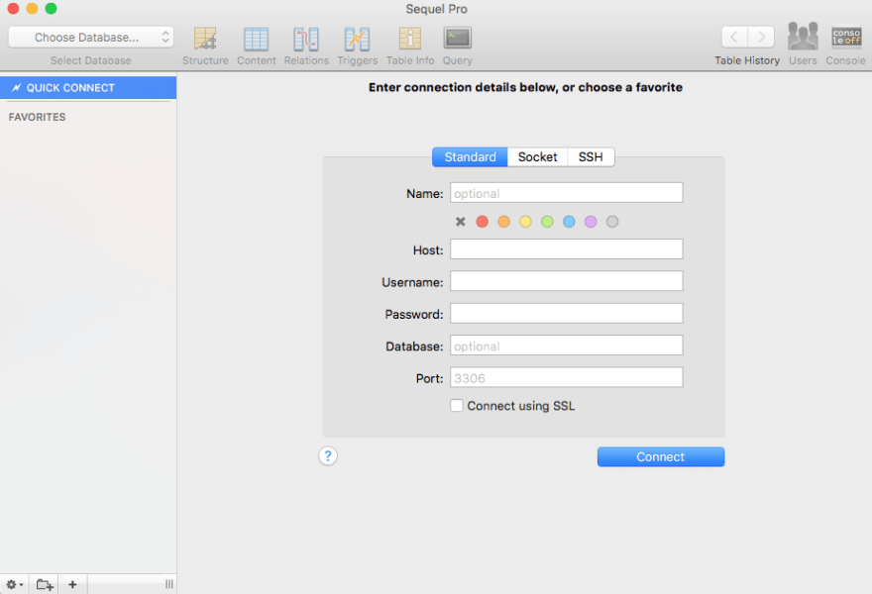Clear the favorite color with X

coord(460,222)
